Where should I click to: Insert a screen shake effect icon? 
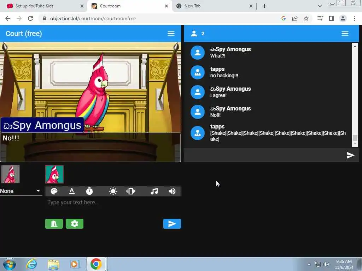131,191
